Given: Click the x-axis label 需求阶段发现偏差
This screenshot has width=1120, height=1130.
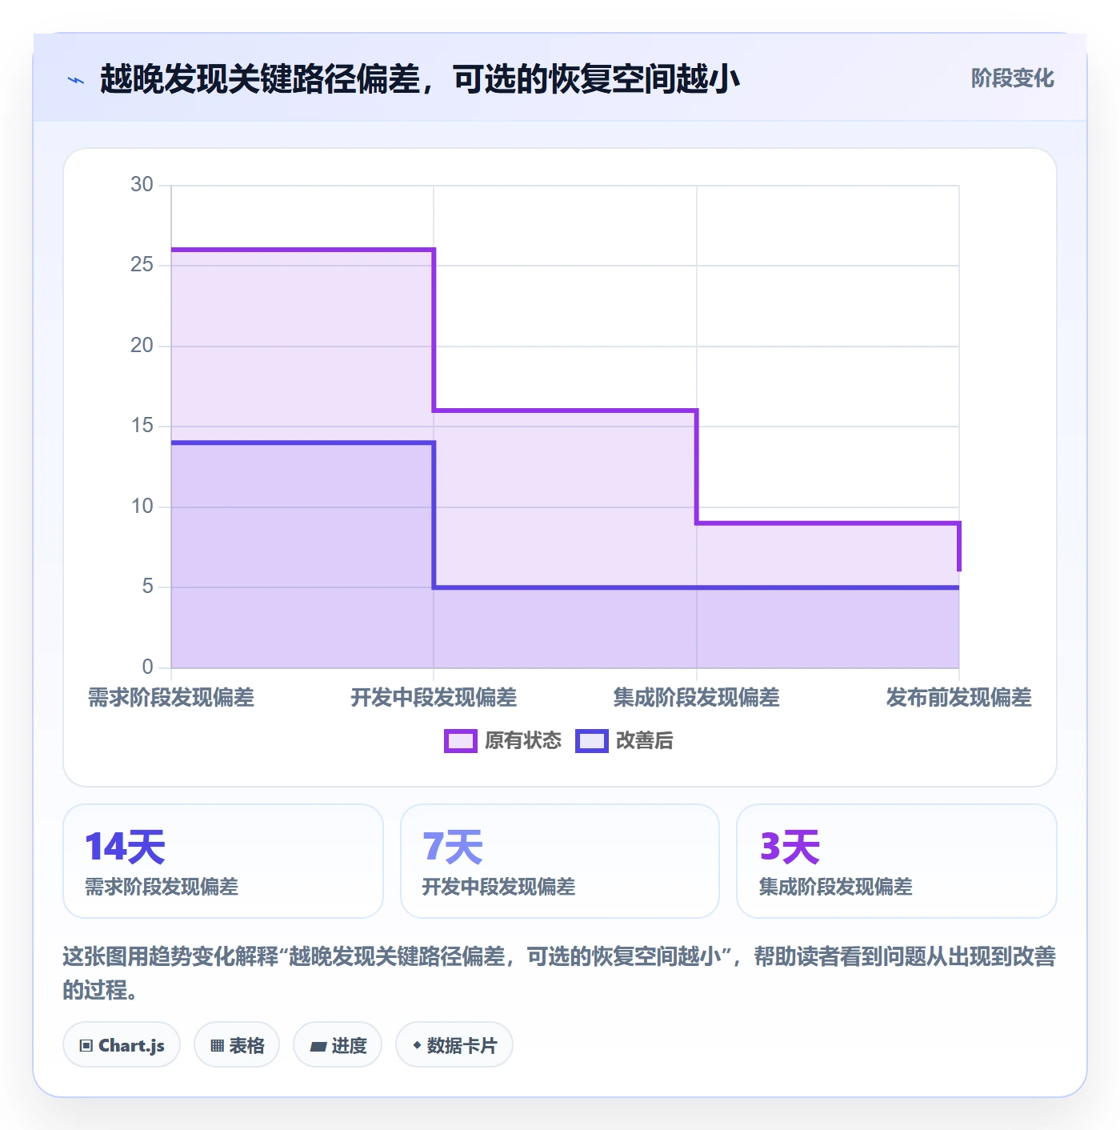Looking at the screenshot, I should 171,698.
